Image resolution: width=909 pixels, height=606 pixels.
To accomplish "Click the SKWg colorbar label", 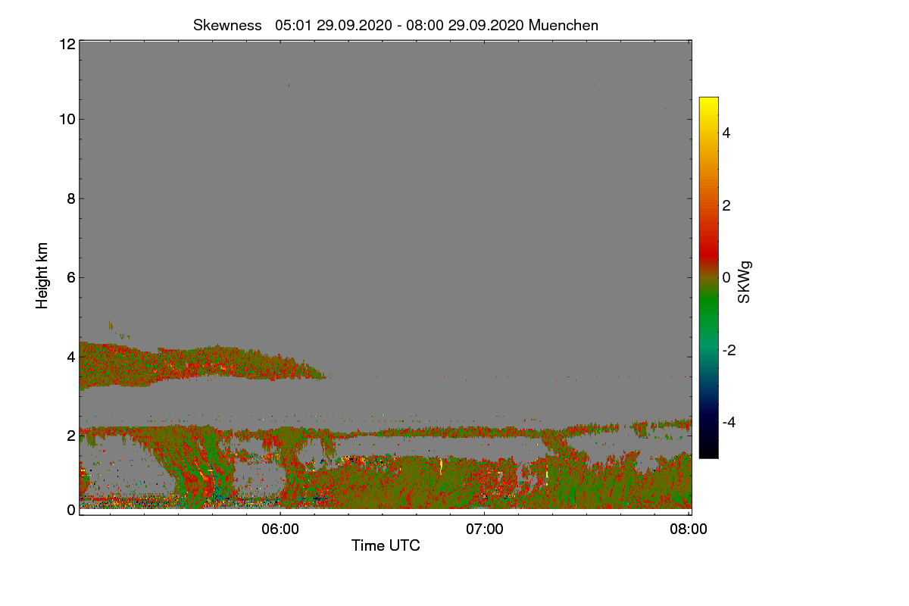I will point(745,282).
